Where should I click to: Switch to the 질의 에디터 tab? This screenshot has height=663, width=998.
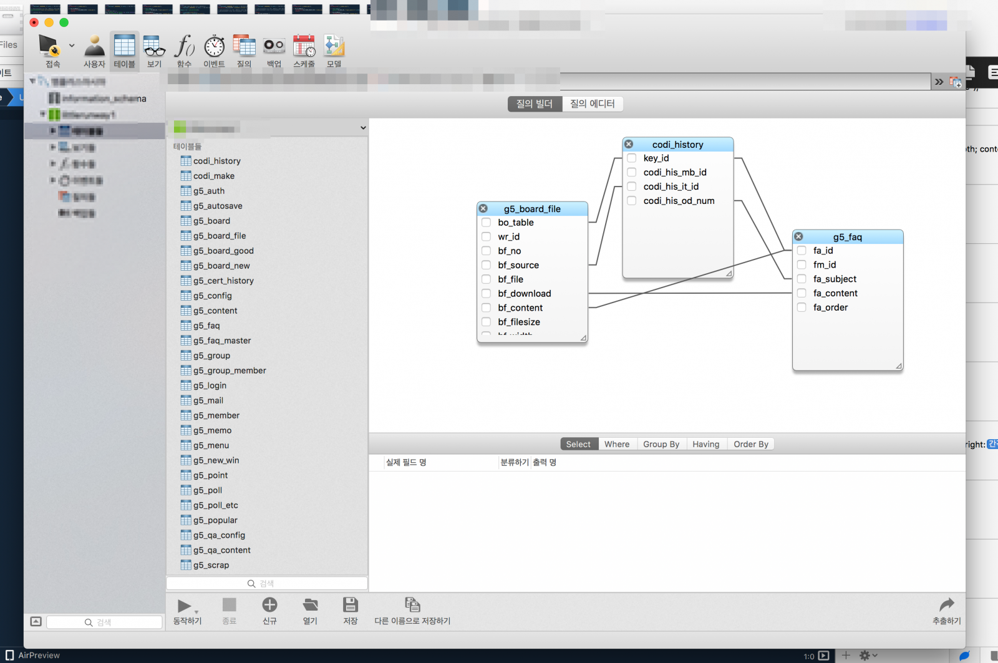[x=592, y=104]
